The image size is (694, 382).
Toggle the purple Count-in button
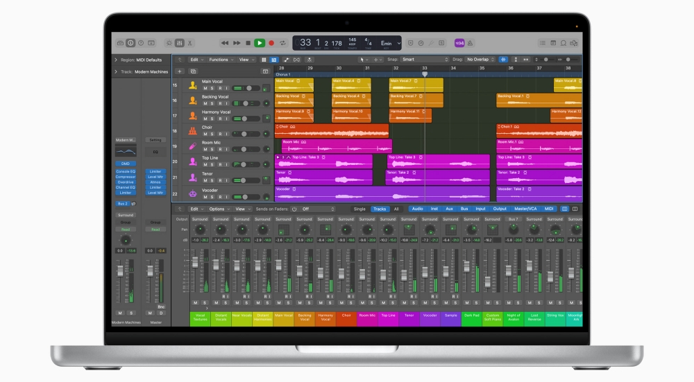(459, 43)
